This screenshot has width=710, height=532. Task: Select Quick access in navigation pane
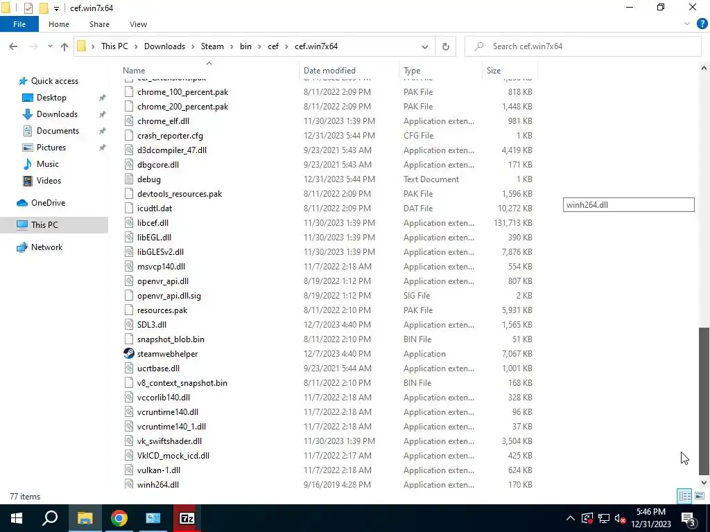click(54, 81)
